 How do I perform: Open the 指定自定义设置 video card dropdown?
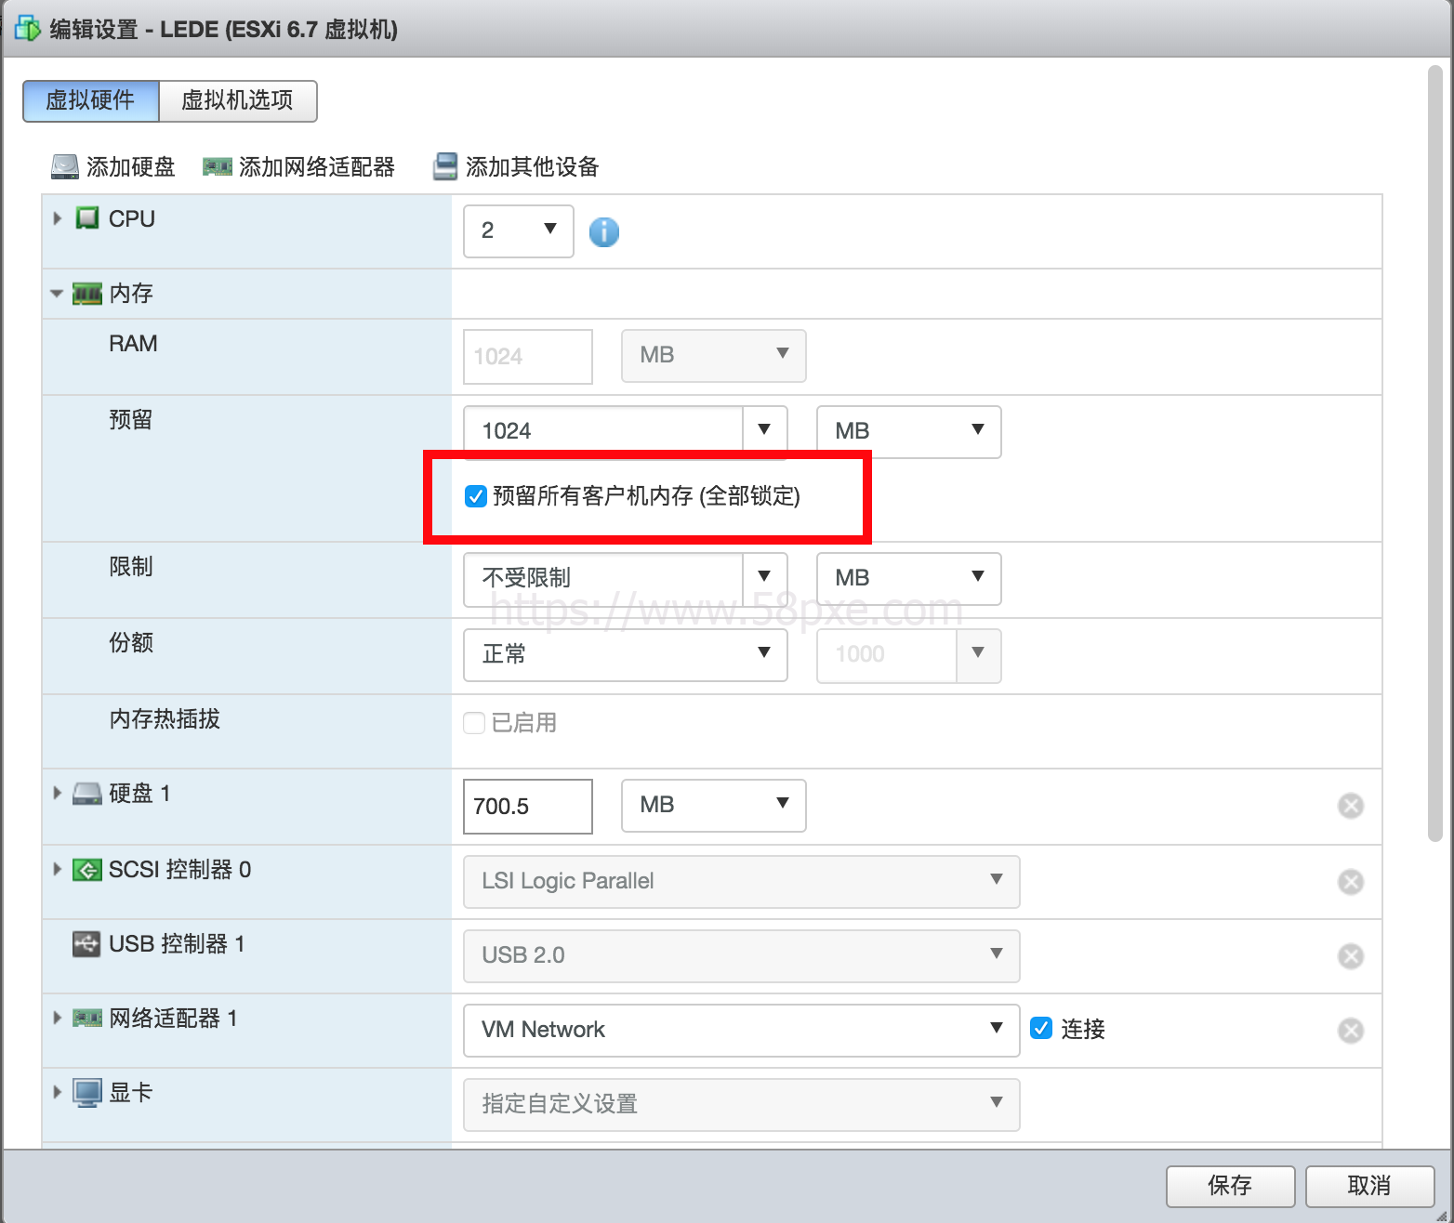pos(742,1105)
